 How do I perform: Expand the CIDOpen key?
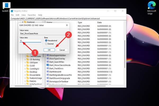point(25,63)
